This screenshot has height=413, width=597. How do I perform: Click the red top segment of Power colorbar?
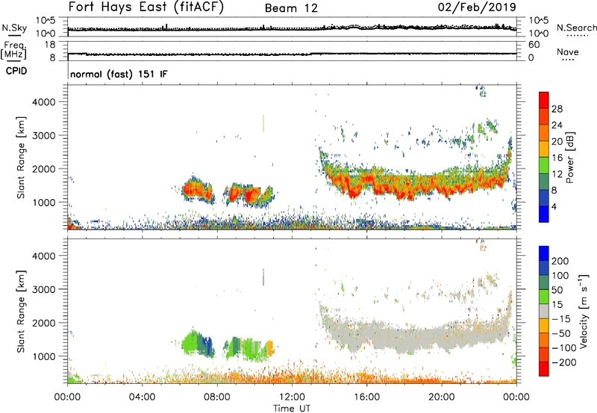click(544, 100)
